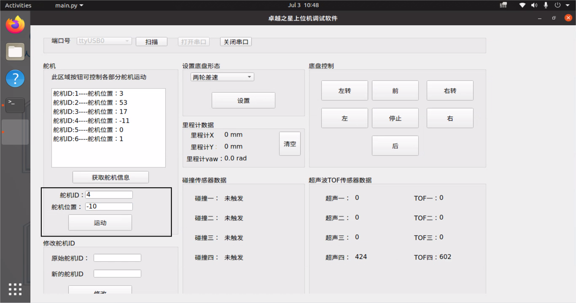
Task: Click the 左 left button
Action: pyautogui.click(x=344, y=118)
